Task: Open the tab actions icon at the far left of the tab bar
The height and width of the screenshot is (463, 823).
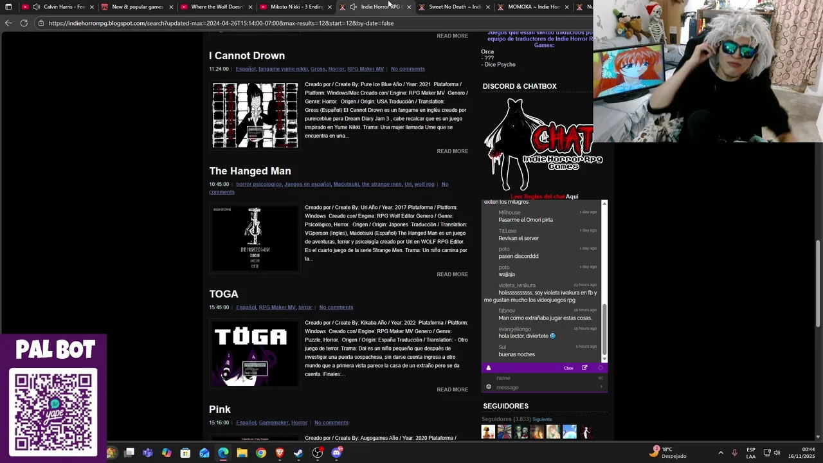Action: click(x=8, y=7)
